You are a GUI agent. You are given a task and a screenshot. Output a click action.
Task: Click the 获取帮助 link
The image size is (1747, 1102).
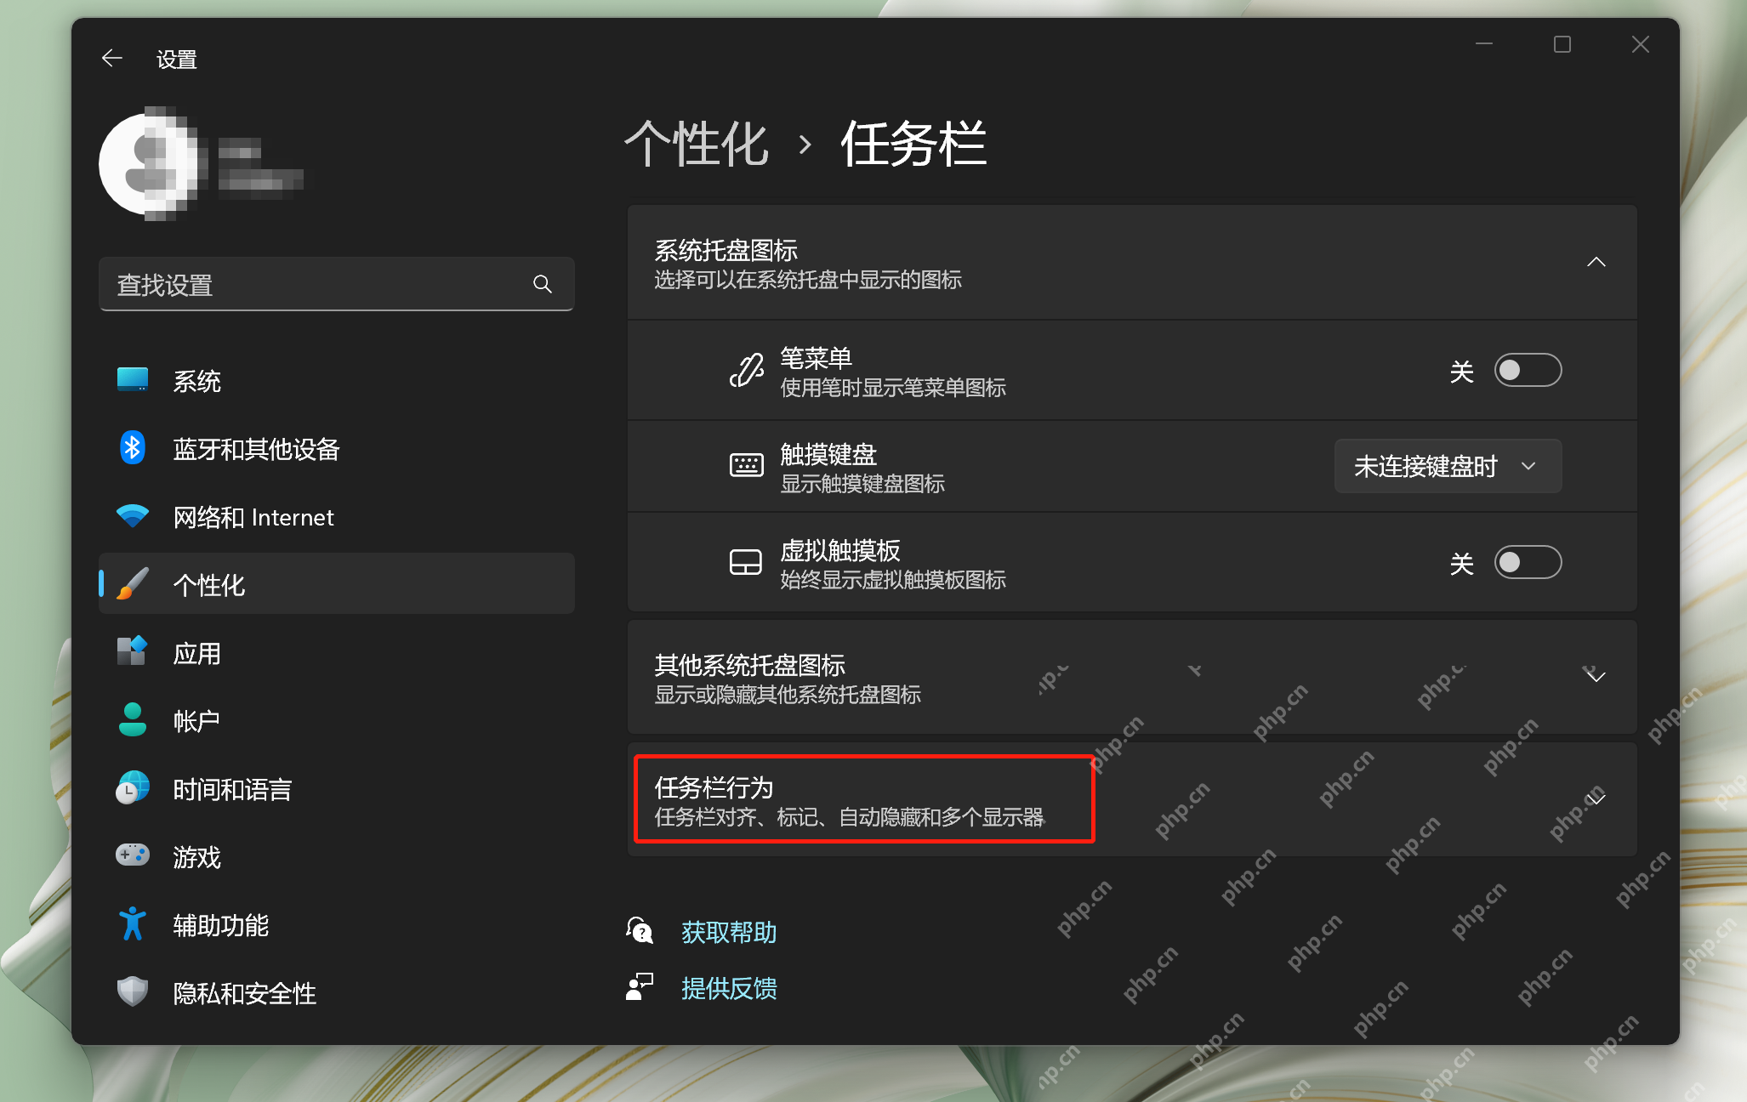point(729,932)
